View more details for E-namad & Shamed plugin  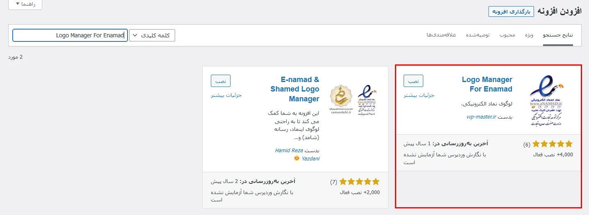pos(226,95)
